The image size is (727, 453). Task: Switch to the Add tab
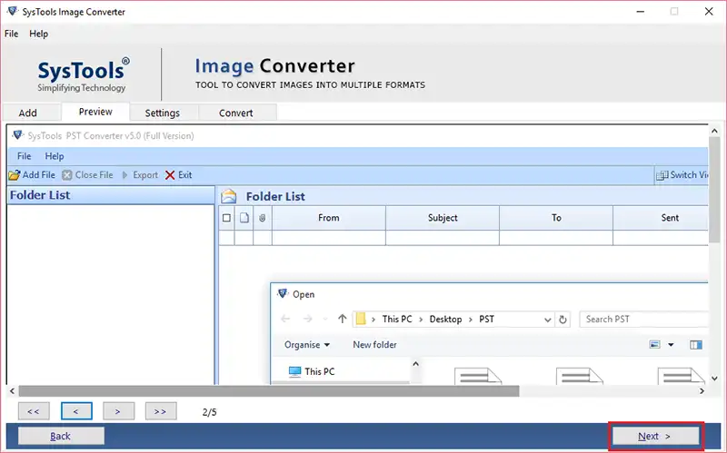28,113
